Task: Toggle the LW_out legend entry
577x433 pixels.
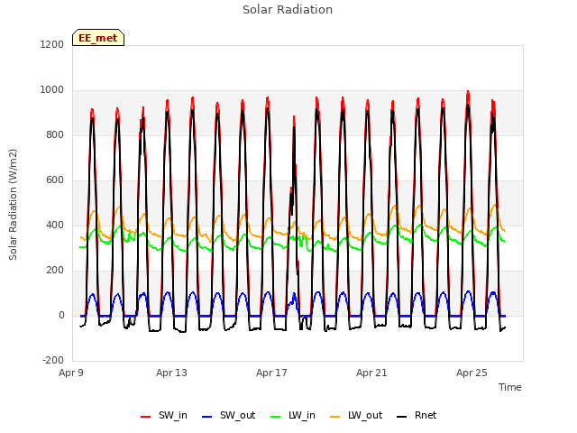Action: coord(356,416)
